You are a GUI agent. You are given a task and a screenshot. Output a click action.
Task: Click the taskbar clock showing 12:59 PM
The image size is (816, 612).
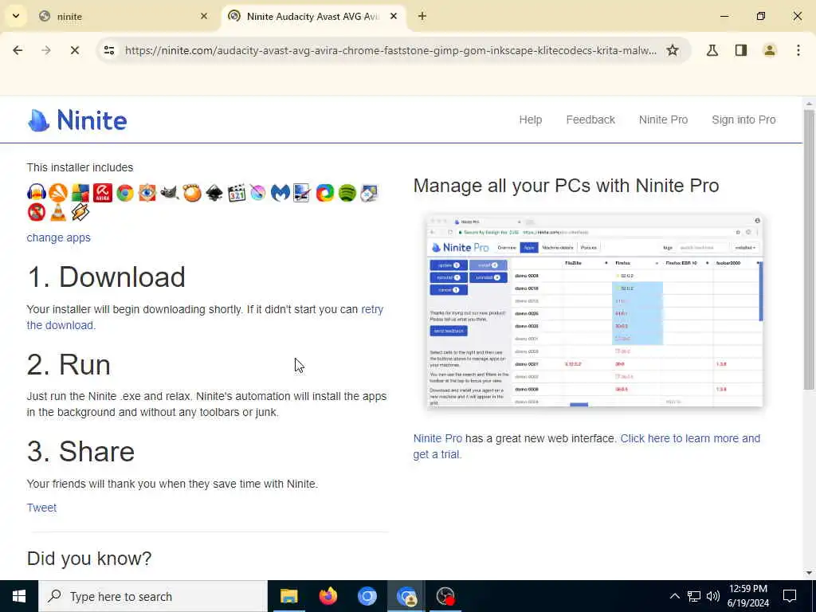747,596
